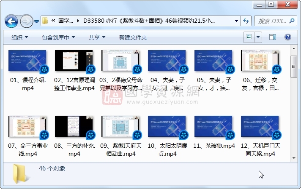This screenshot has width=301, height=189.
Task: Click the folder icon in address bar
Action: (45, 21)
